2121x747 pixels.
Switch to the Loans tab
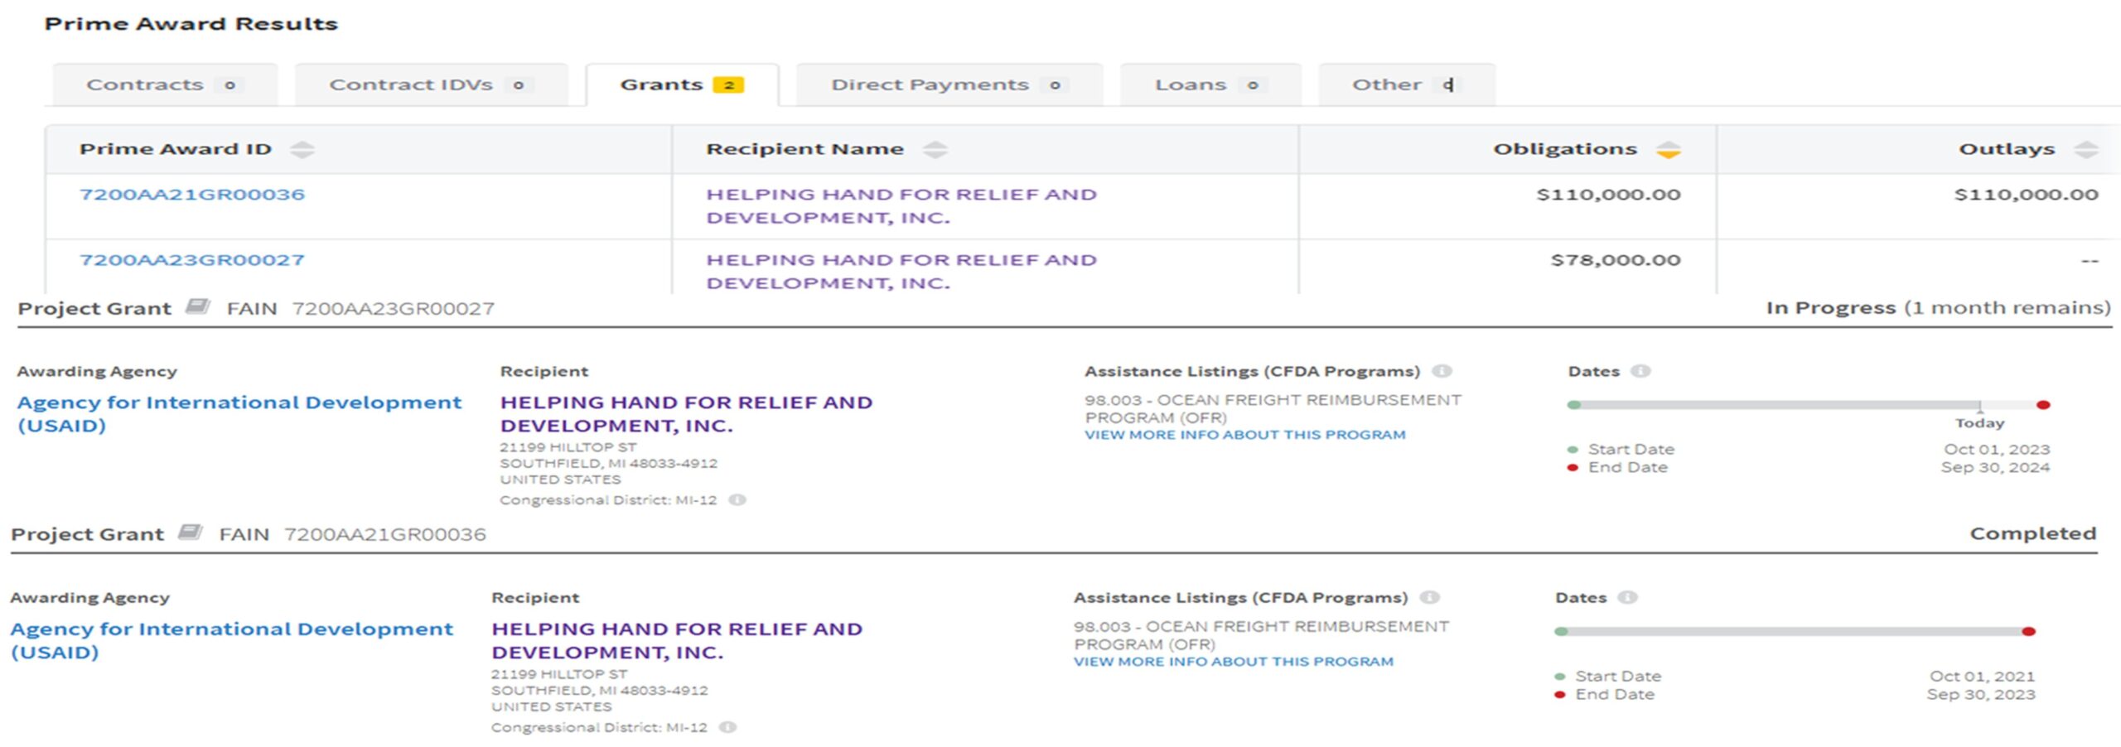(x=1210, y=84)
